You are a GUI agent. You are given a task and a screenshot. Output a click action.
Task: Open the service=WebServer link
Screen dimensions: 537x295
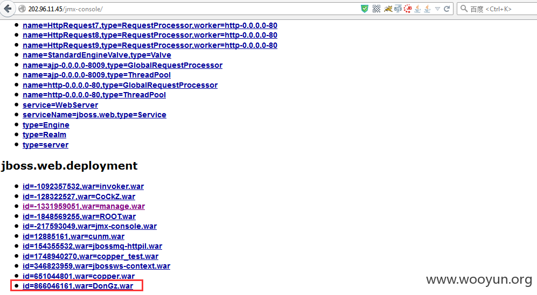pos(60,105)
